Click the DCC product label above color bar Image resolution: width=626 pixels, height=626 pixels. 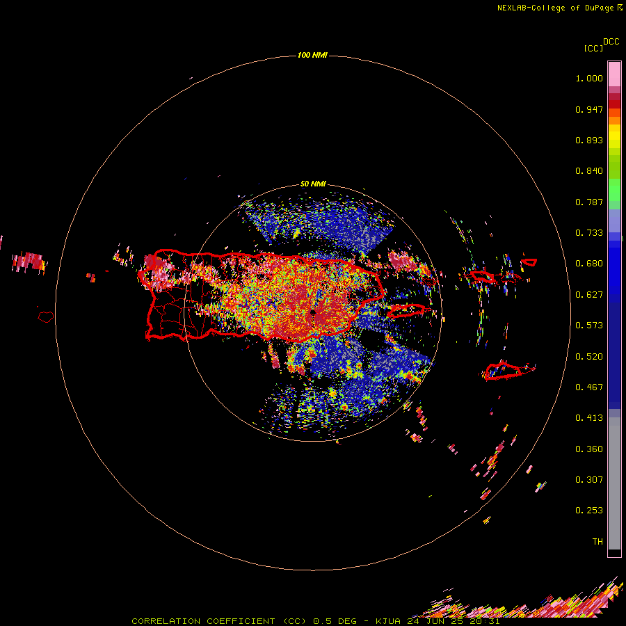tap(611, 42)
